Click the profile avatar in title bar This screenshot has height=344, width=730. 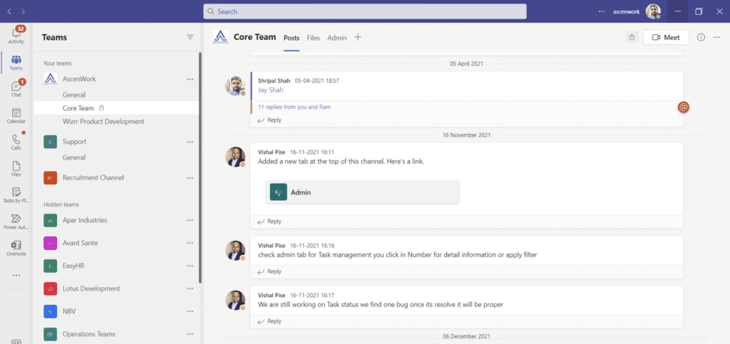pos(653,11)
